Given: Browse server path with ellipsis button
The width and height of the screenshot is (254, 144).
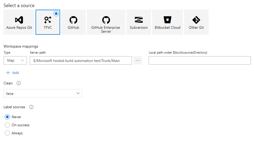Looking at the screenshot, I should point(138,60).
